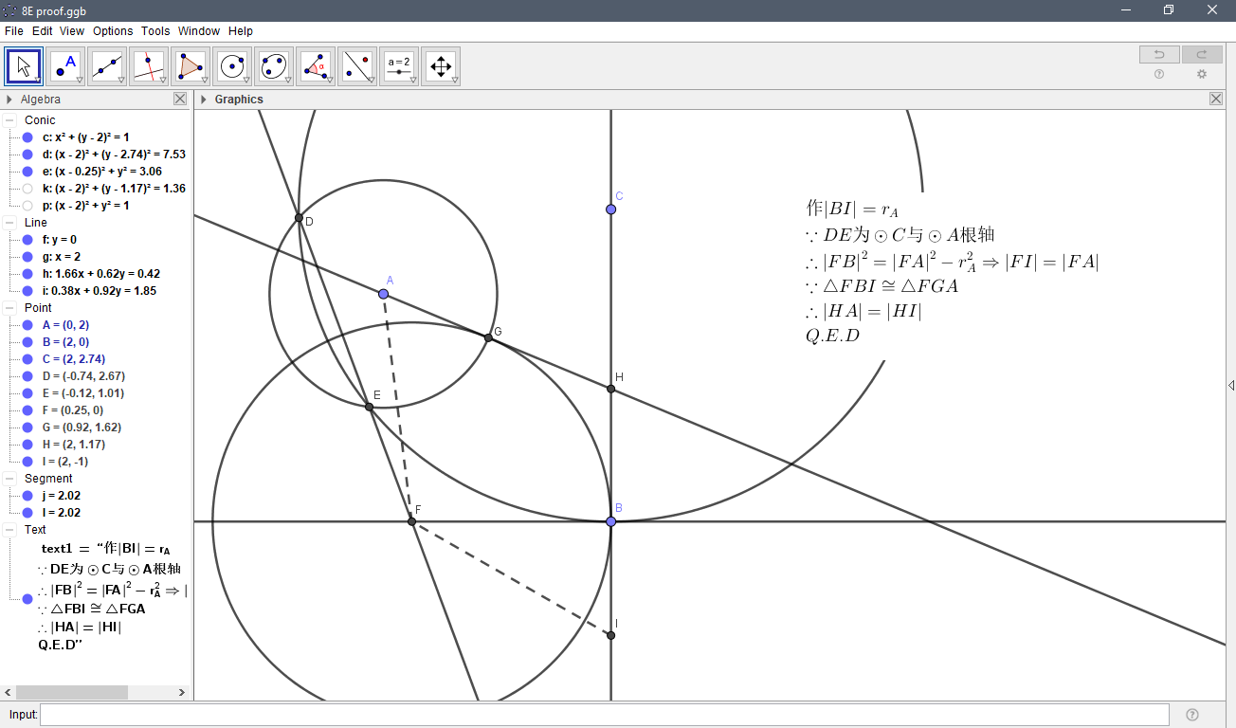Image resolution: width=1236 pixels, height=728 pixels.
Task: Select the Polygon tool
Action: (x=191, y=65)
